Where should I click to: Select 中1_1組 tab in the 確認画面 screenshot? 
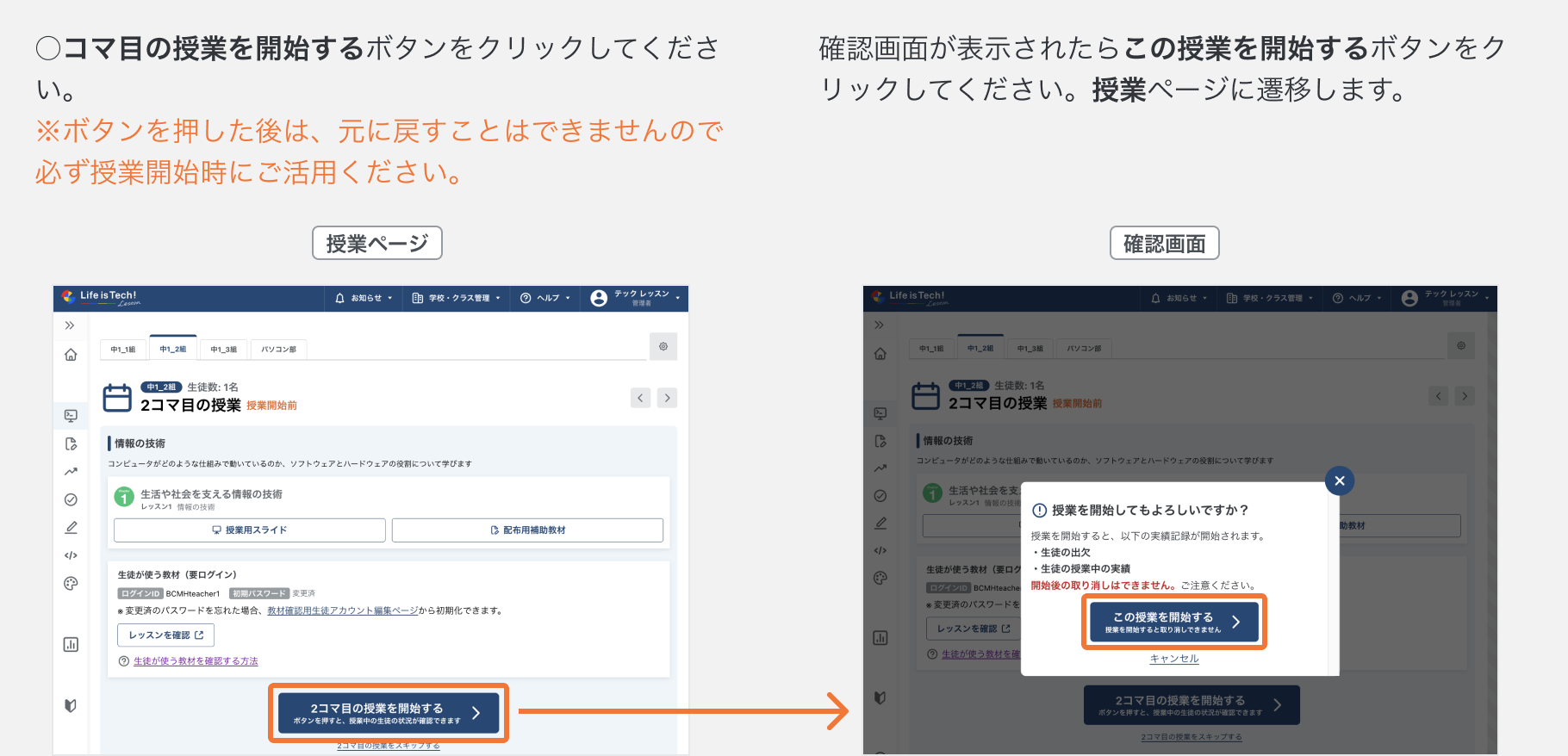point(931,348)
